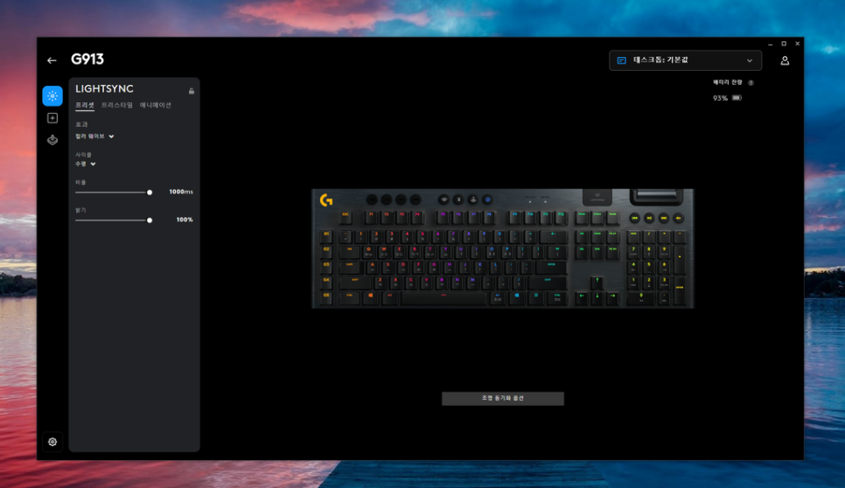This screenshot has width=845, height=488.
Task: Click the next track media key on keyboard
Action: coord(664,218)
